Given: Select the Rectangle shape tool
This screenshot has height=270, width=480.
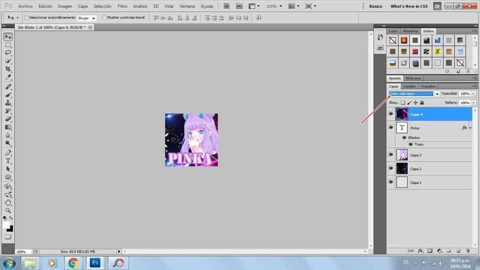Looking at the screenshot, I should 8,177.
